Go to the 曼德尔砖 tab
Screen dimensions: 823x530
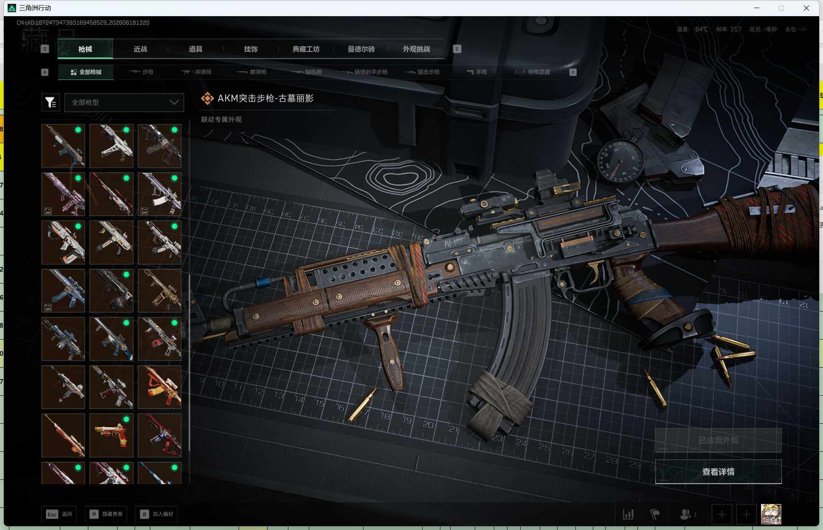(361, 49)
